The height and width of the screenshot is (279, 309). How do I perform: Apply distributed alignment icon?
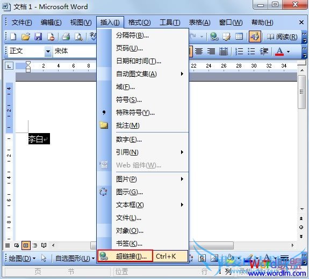(223, 52)
